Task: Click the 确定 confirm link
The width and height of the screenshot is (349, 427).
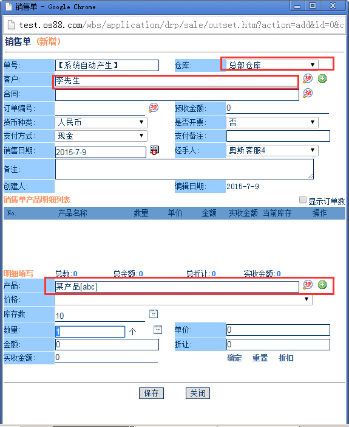Action: [x=234, y=358]
